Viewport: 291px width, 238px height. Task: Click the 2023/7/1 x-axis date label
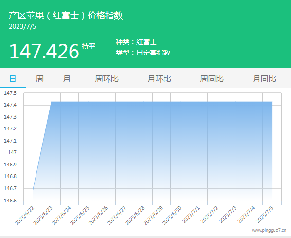191,215
